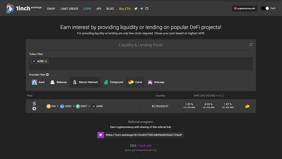Toggle the Dark mode switch

click(x=265, y=8)
